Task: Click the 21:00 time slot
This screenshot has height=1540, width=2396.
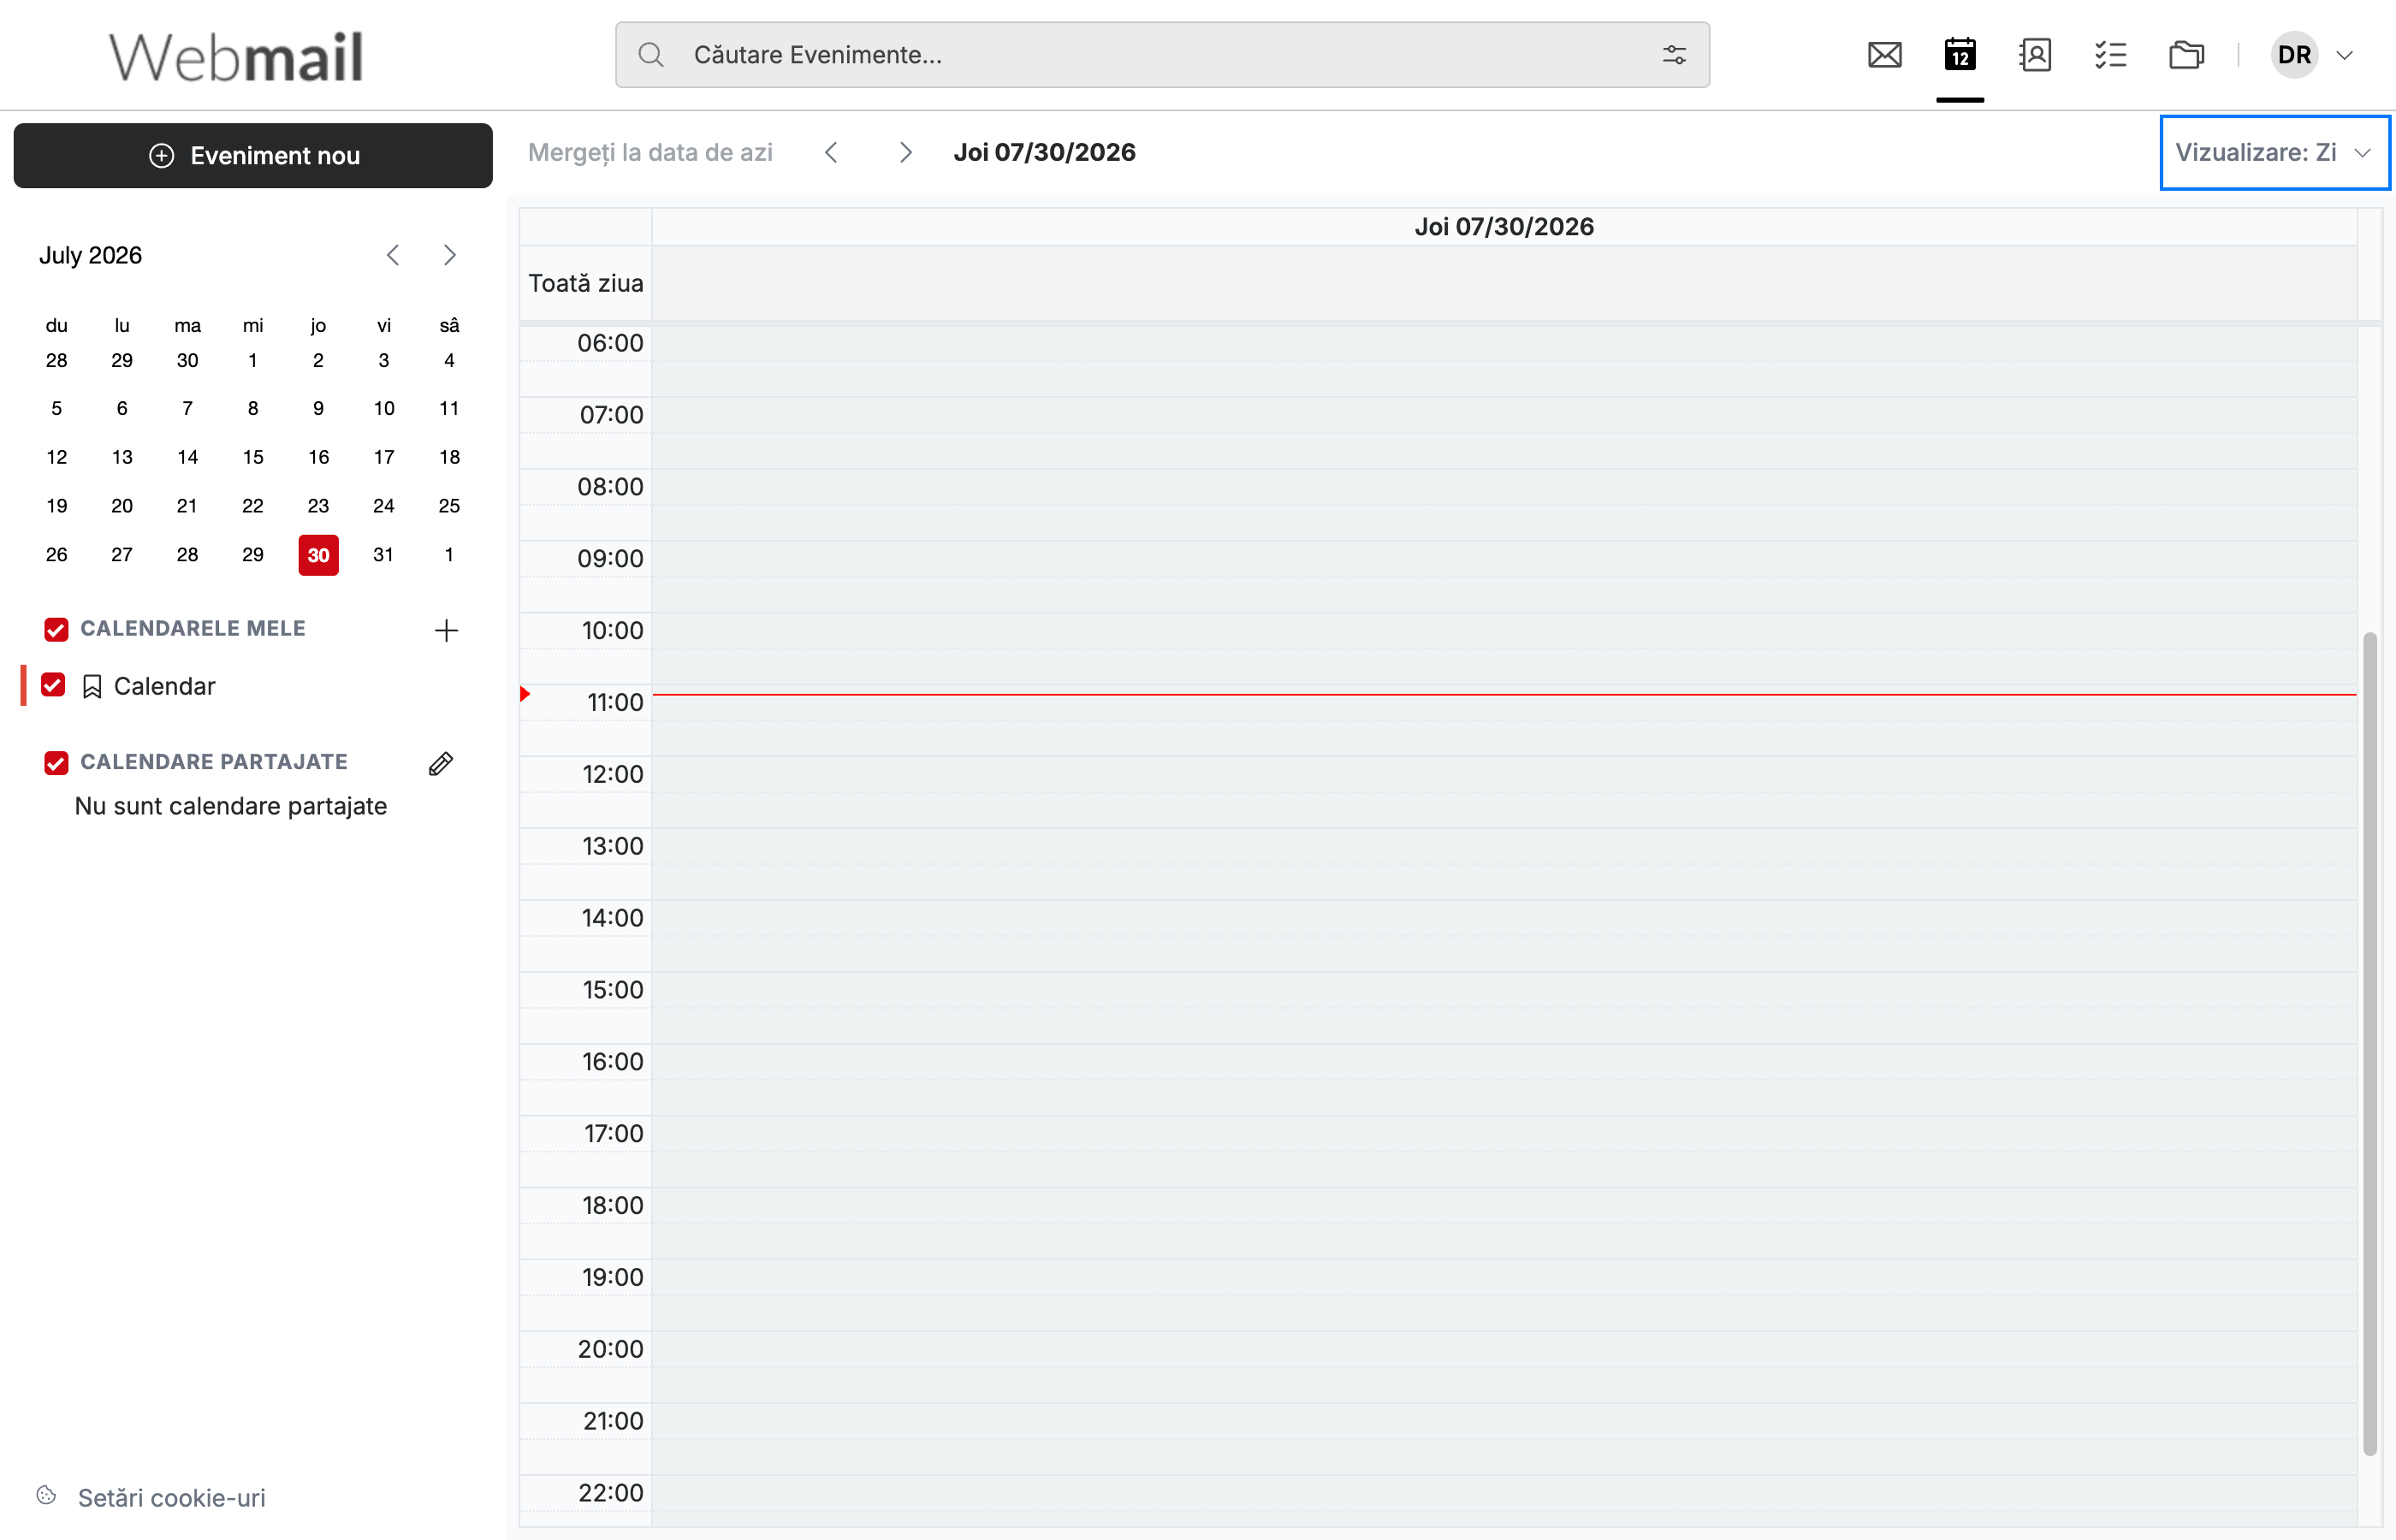Action: (1504, 1421)
